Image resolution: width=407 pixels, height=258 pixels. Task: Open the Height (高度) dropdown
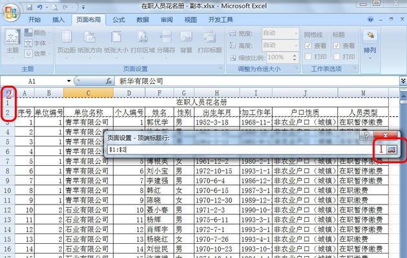296,45
